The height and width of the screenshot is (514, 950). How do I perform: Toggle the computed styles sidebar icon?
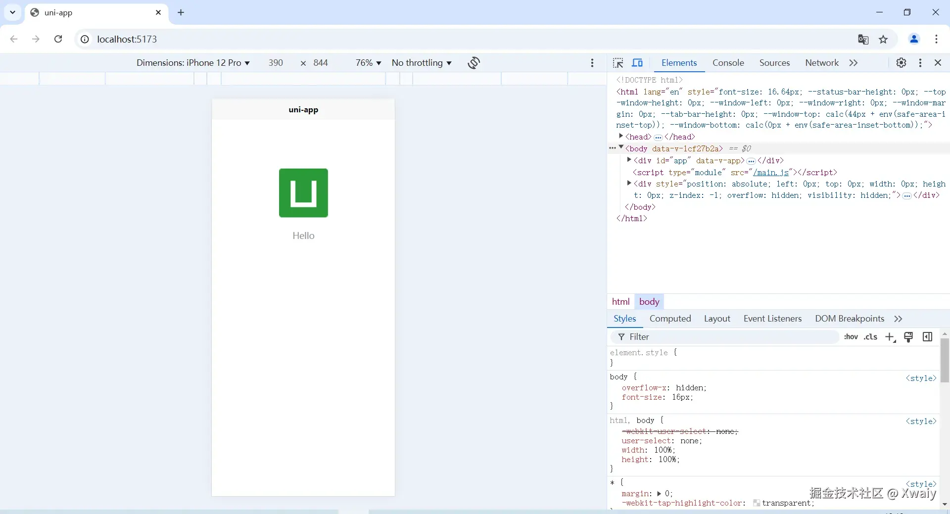927,337
